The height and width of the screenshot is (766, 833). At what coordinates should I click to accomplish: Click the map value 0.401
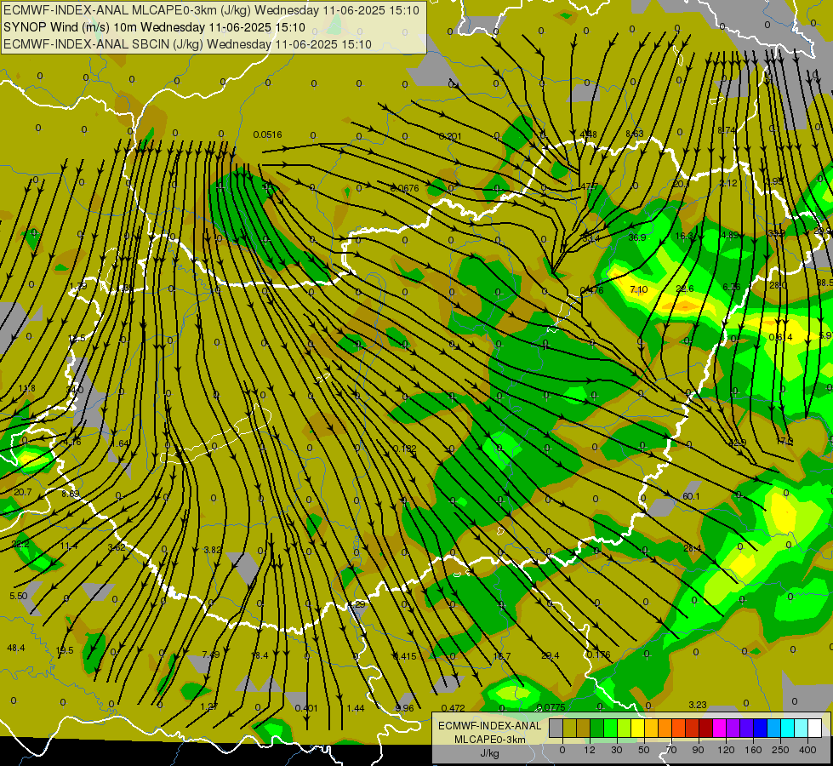tap(306, 708)
